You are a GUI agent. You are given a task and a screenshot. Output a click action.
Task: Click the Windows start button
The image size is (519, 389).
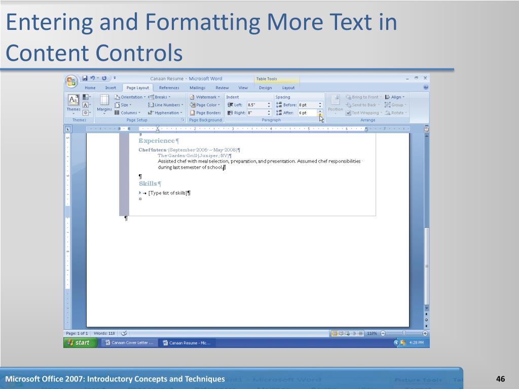coord(81,343)
